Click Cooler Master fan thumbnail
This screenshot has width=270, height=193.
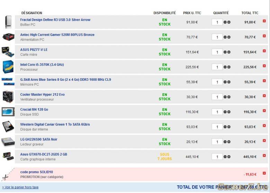[x=8, y=97]
